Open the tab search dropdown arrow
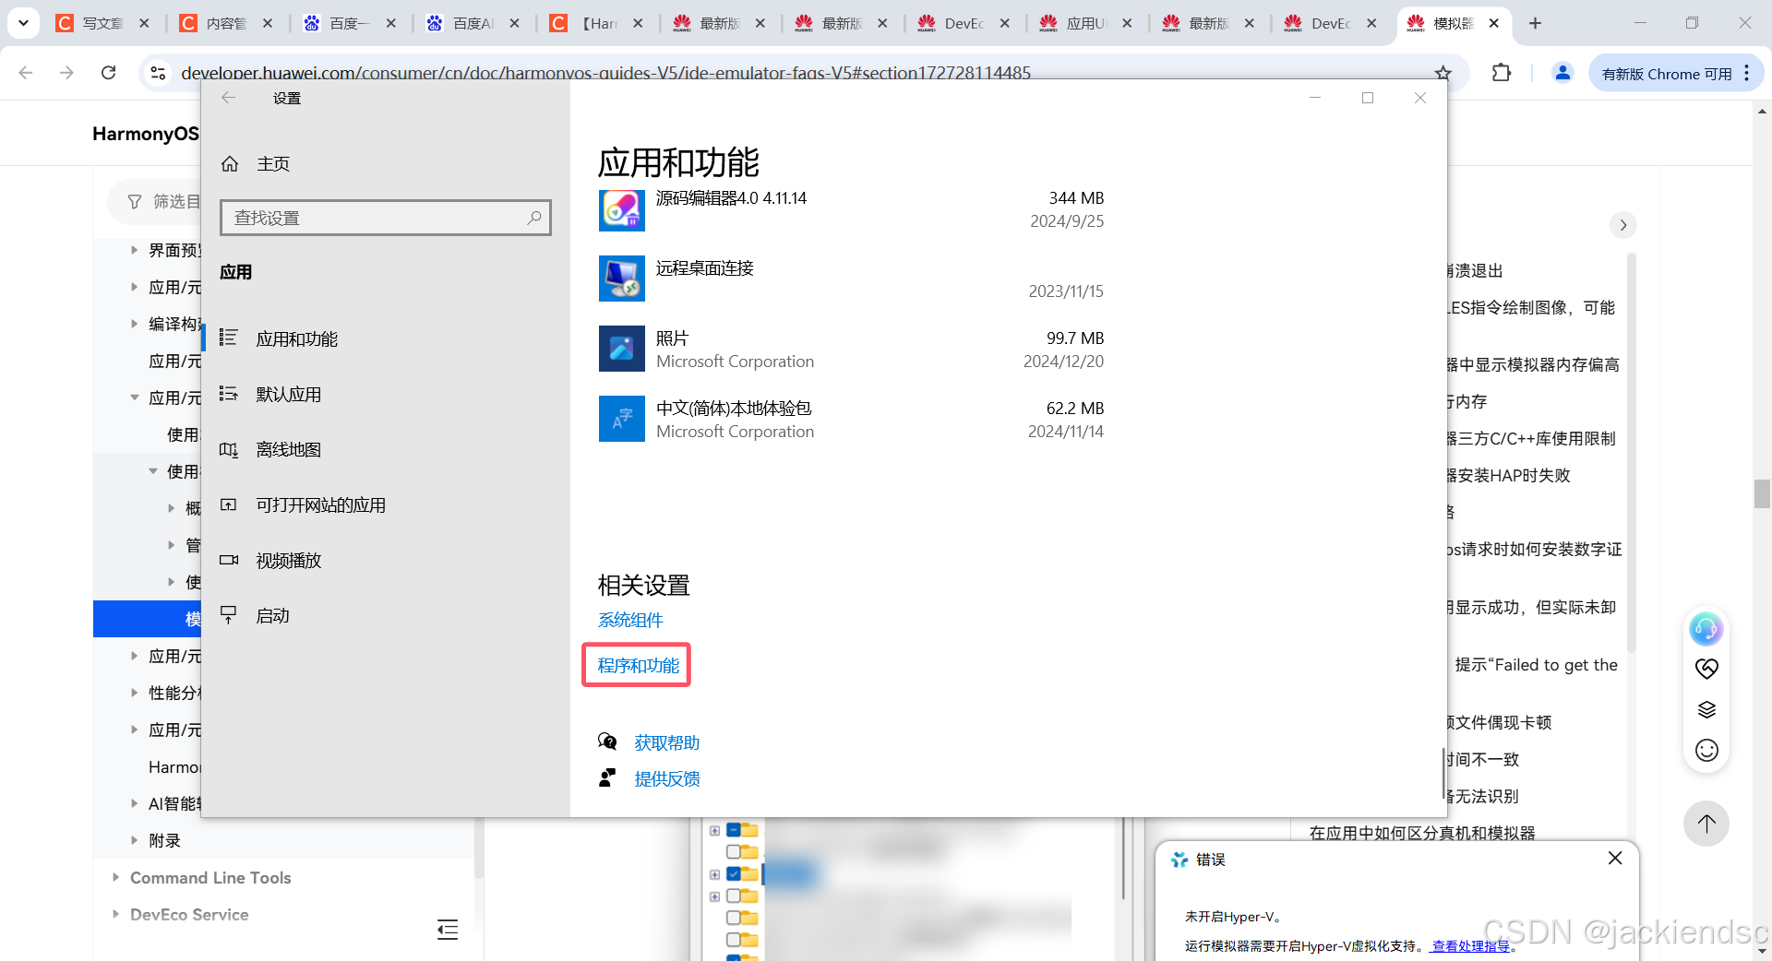 [x=23, y=23]
